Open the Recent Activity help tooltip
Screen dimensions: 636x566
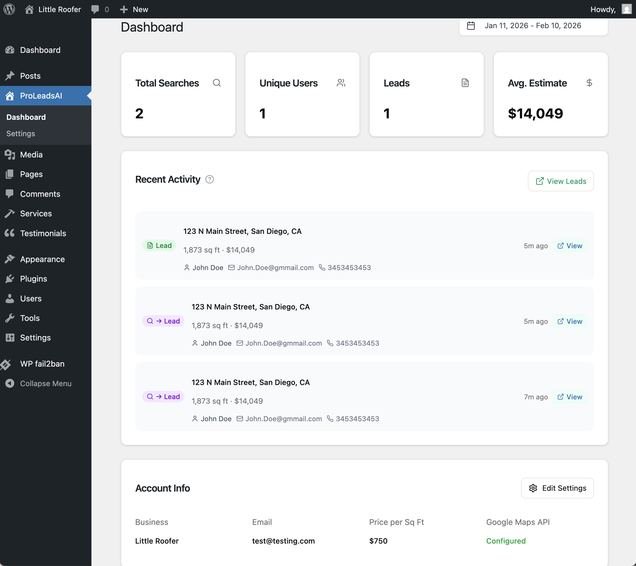pyautogui.click(x=209, y=180)
